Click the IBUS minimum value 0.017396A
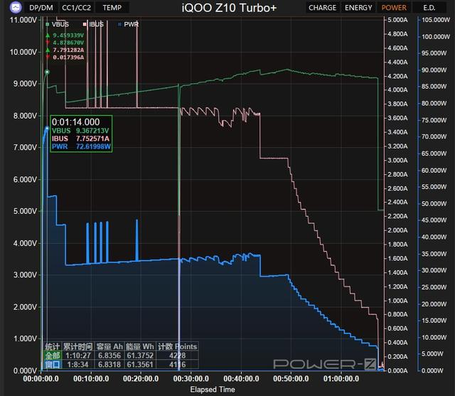This screenshot has width=455, height=396. [68, 57]
